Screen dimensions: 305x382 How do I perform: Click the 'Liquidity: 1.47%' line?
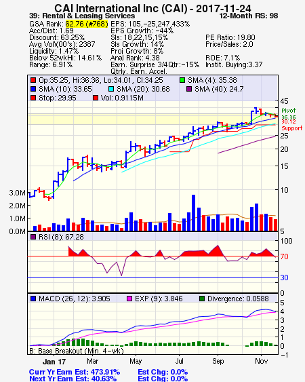(x=54, y=51)
